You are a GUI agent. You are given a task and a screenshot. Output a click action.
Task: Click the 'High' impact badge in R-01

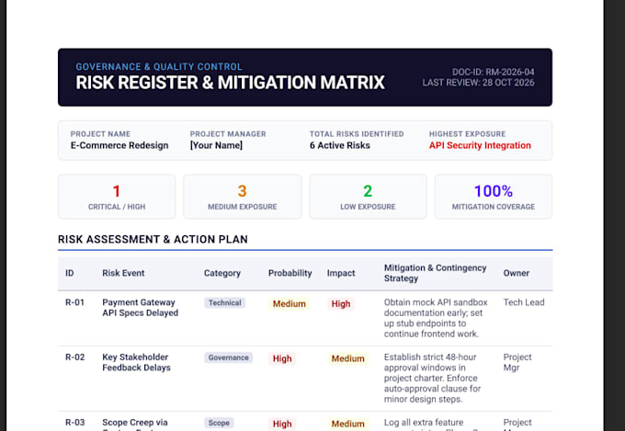click(341, 304)
